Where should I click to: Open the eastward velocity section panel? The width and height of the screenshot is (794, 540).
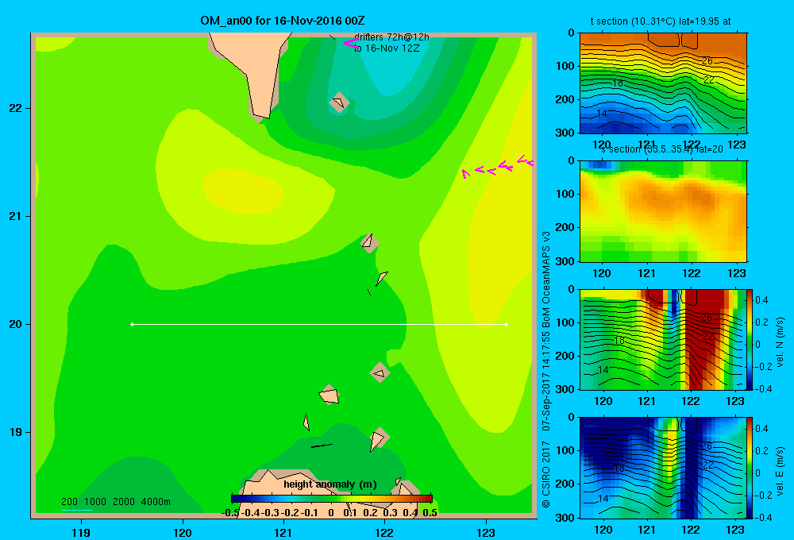click(663, 468)
